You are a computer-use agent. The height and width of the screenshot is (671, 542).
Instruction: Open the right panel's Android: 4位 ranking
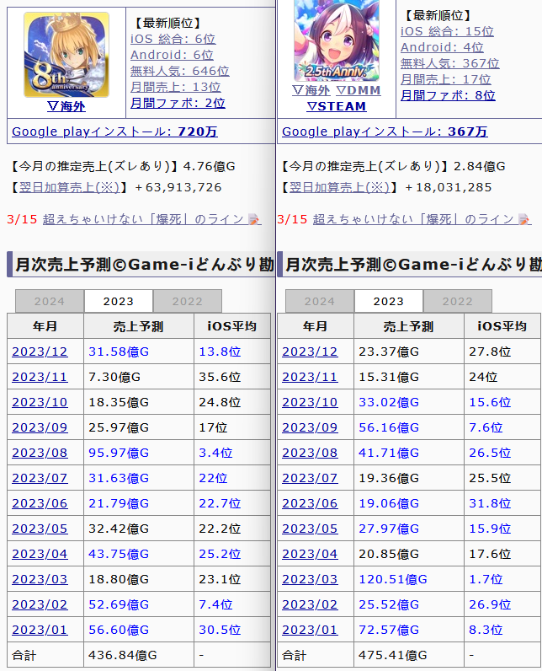click(x=442, y=47)
